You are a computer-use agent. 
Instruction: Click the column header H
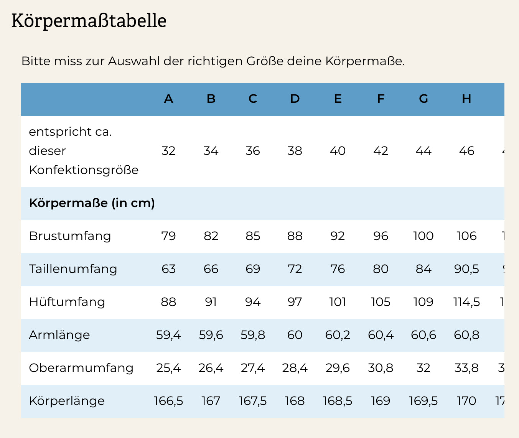466,99
